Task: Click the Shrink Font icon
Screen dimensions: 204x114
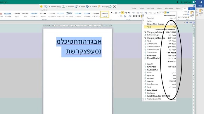Action: pos(155,13)
